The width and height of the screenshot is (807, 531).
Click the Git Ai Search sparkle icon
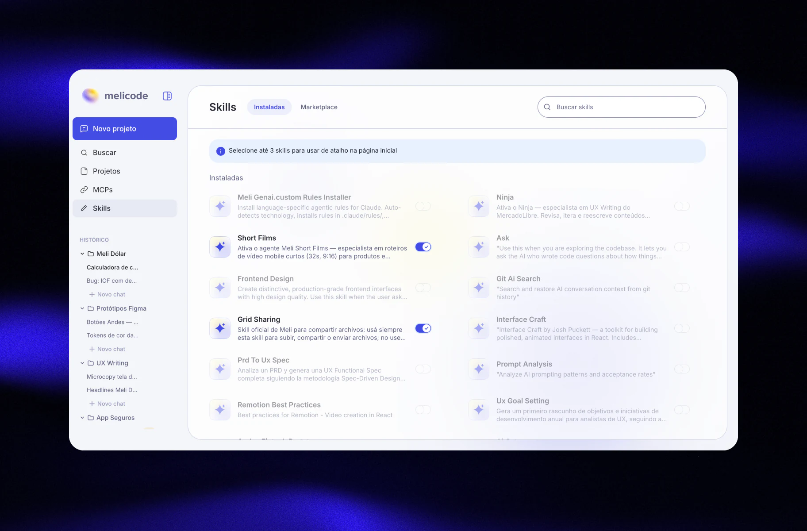point(479,288)
